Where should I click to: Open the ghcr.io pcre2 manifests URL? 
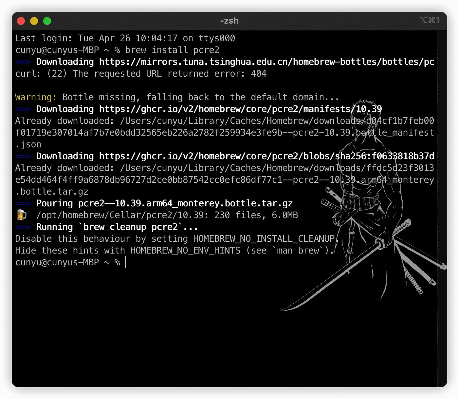[240, 109]
